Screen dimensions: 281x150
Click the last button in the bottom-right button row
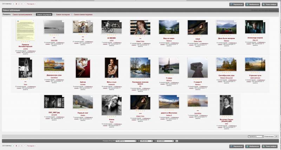[x=269, y=146]
